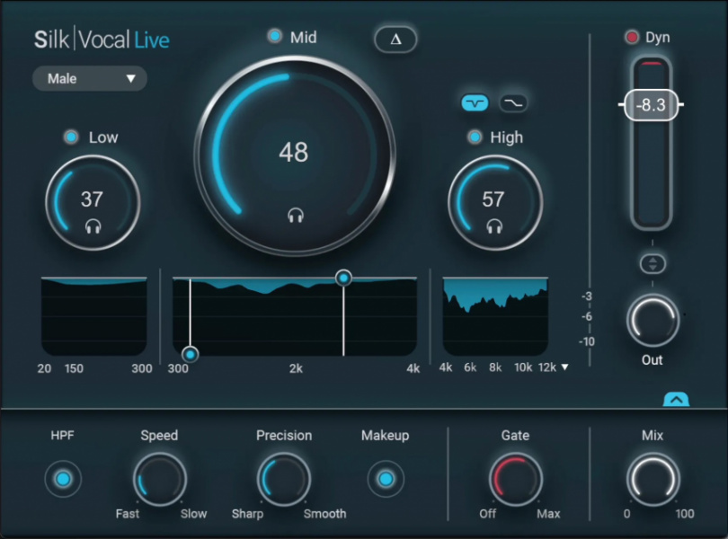Open the Male voice type dropdown

click(x=89, y=79)
